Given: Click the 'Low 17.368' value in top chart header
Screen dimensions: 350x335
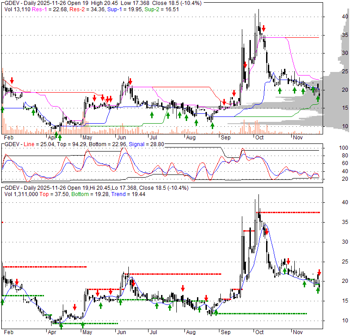Looking at the screenshot, I should (135, 3).
